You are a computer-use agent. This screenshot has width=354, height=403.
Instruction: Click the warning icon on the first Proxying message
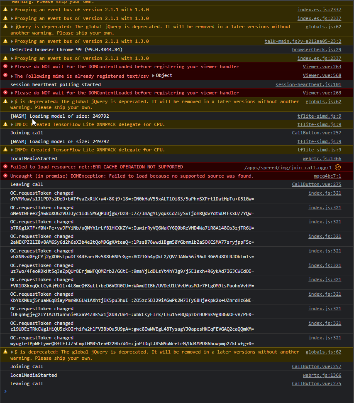pos(5,10)
